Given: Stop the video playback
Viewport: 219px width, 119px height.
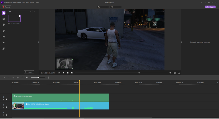Looking at the screenshot, I should pyautogui.click(x=68, y=73).
